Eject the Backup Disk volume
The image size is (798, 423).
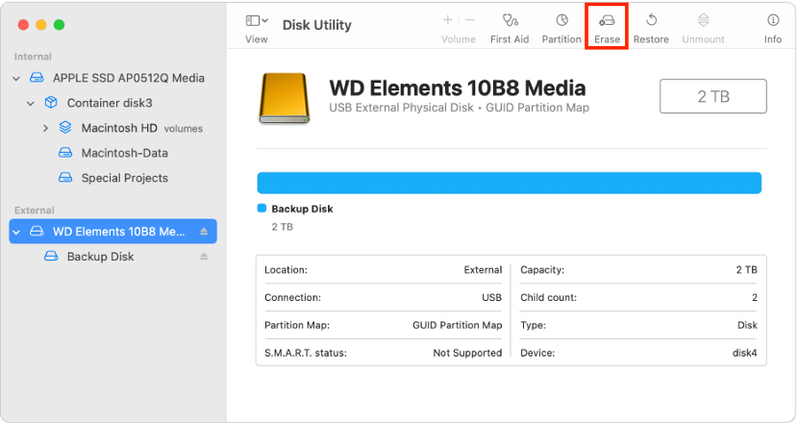204,257
